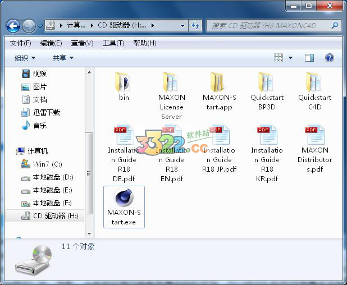The image size is (347, 285).
Task: Open the 工具(T) menu
Action: pos(113,43)
